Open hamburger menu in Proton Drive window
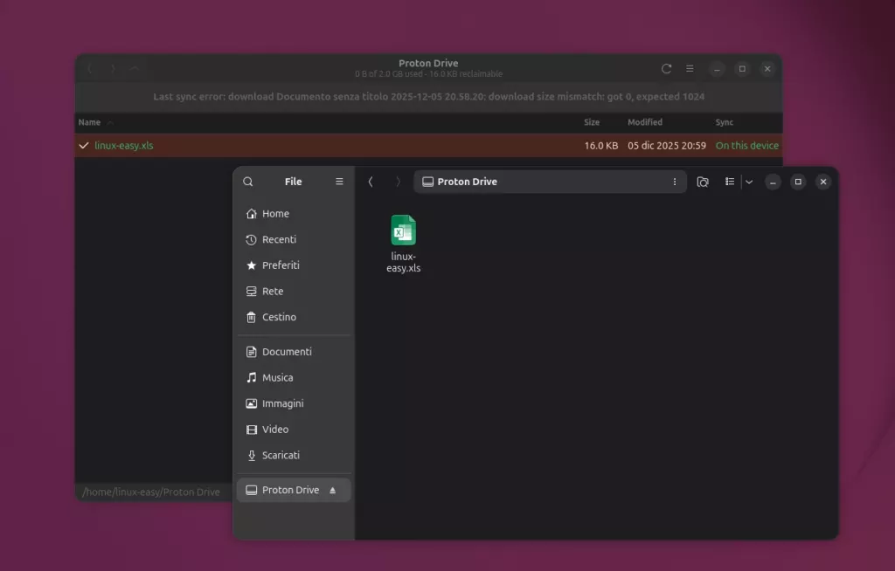 point(690,68)
